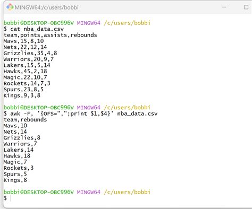The height and width of the screenshot is (209, 252).
Task: Click the output line 'Rockets,3'
Action: tap(19, 168)
